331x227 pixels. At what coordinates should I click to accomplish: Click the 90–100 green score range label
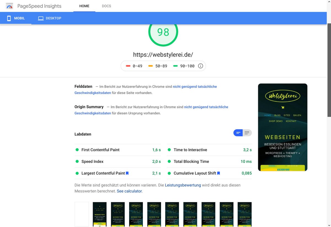(x=187, y=66)
